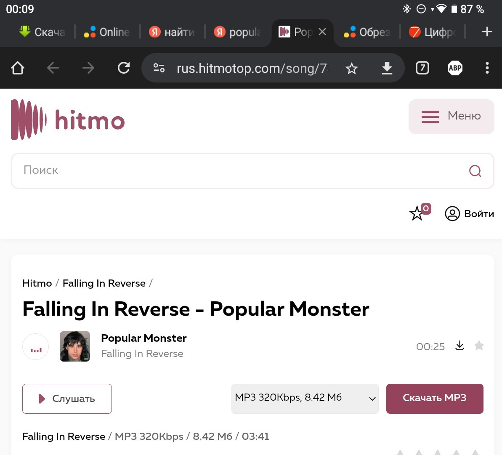This screenshot has width=502, height=455.
Task: Click the download icon in address bar
Action: (387, 68)
